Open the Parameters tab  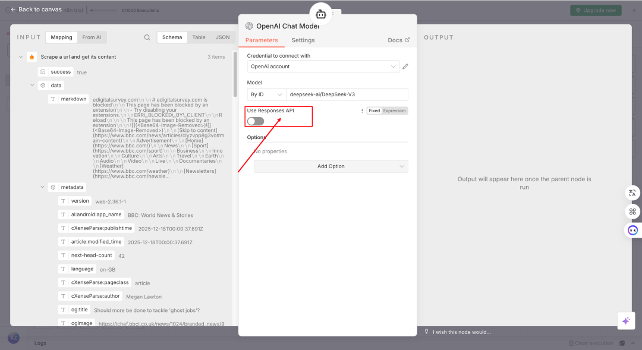[262, 40]
